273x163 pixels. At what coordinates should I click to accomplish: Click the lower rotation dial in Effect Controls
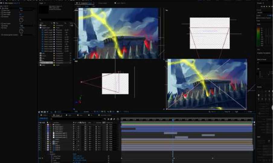[21, 31]
